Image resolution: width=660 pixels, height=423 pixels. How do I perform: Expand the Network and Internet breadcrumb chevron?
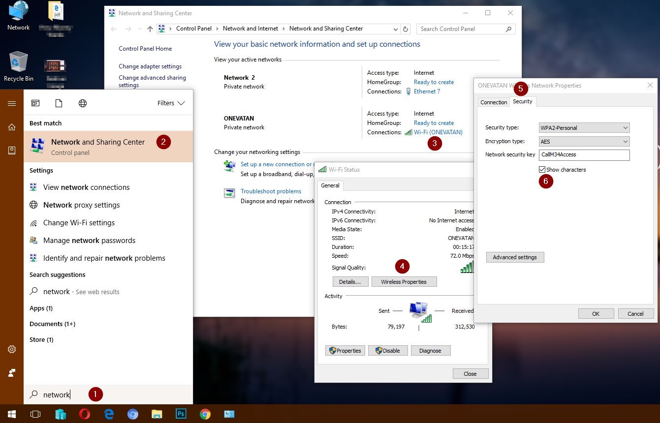tap(283, 29)
